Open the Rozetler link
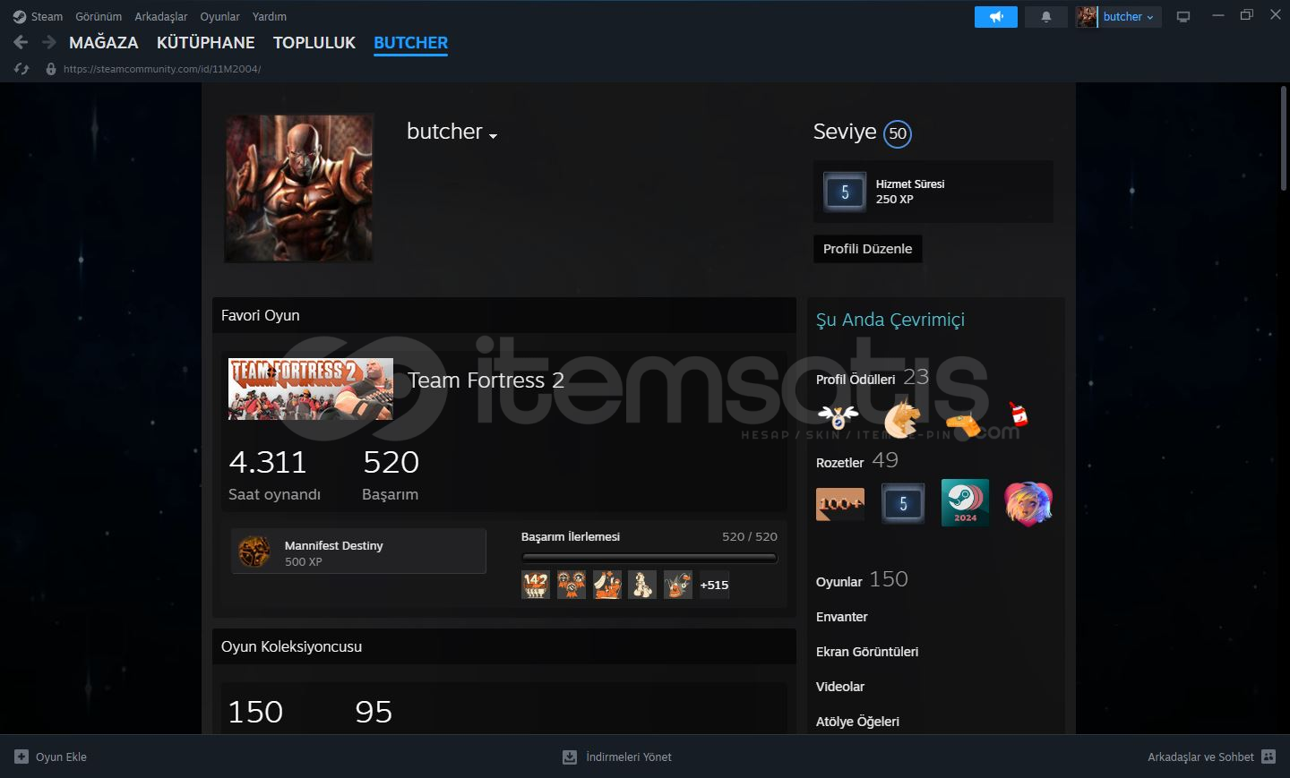The width and height of the screenshot is (1290, 778). tap(839, 463)
